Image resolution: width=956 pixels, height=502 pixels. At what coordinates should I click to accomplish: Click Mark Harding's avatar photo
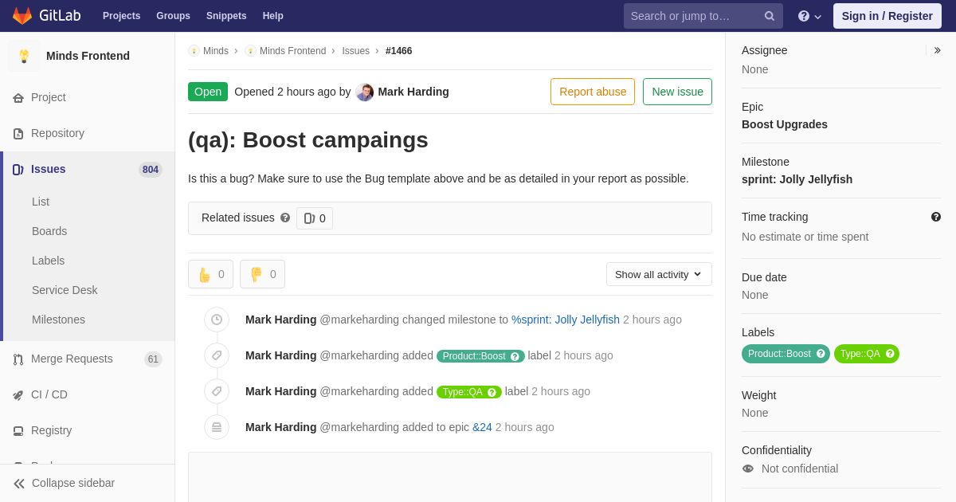365,92
